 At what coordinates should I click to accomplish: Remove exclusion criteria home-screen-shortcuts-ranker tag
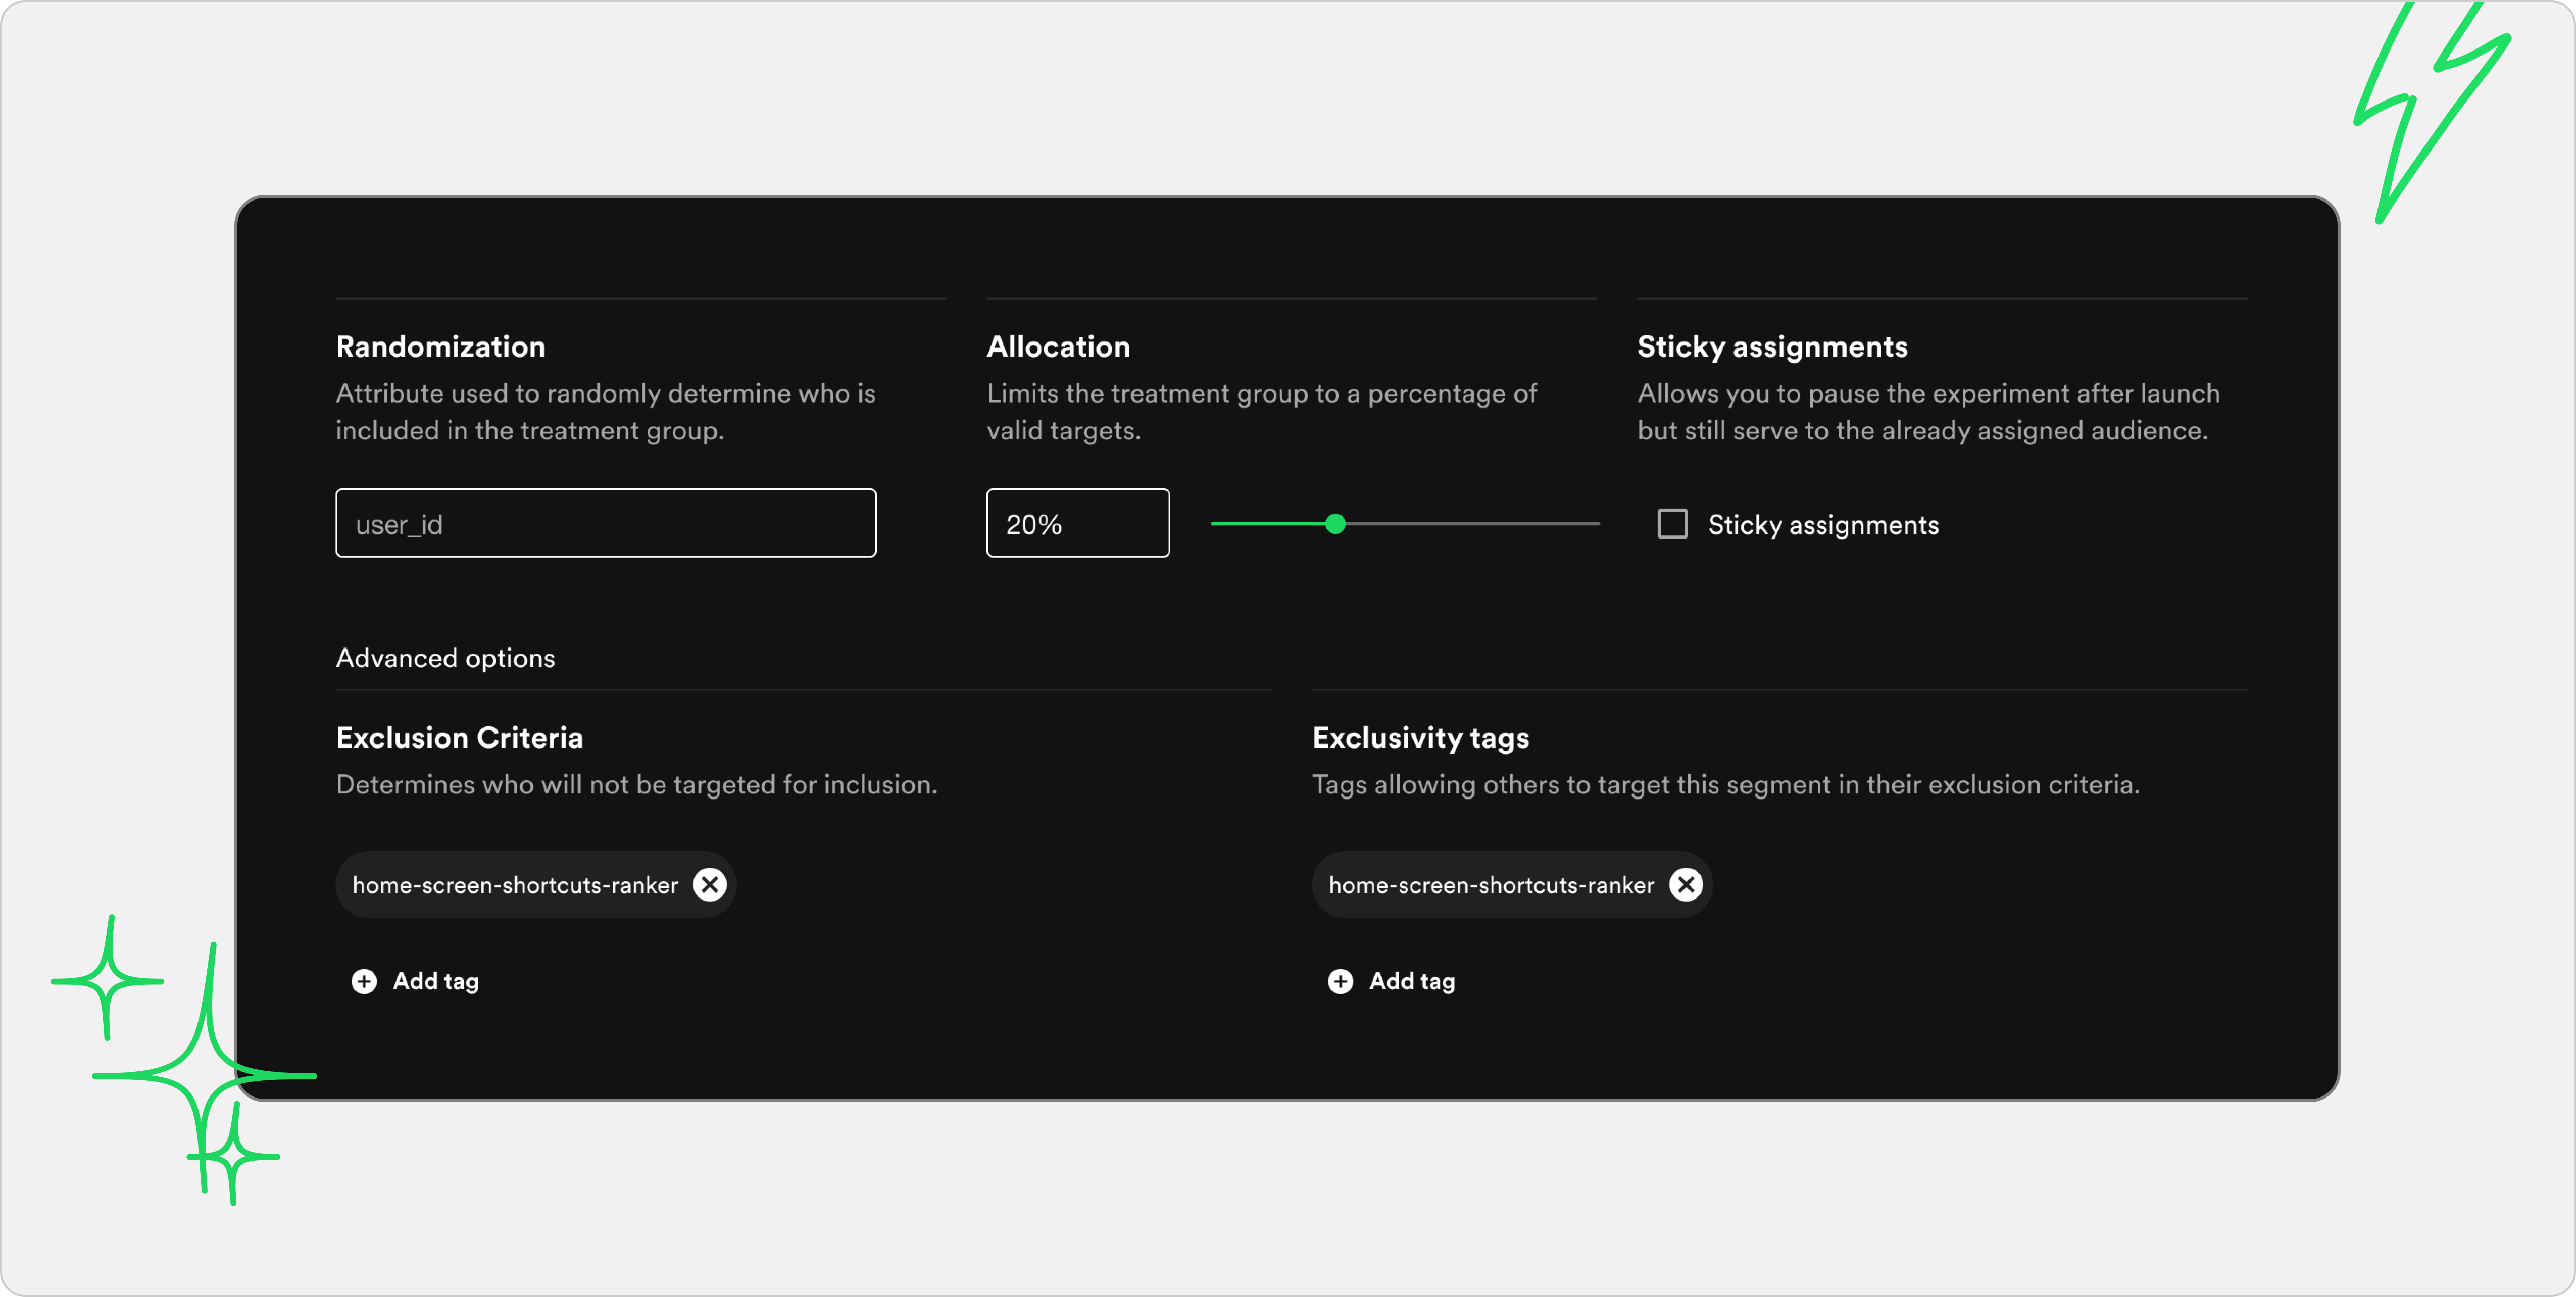point(709,884)
